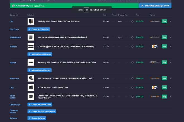Open price settings gear for G.Skill Ripjaws memory
184x122 pixels.
click(132, 47)
